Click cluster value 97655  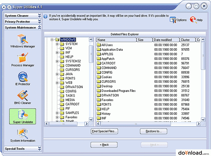click(185, 49)
